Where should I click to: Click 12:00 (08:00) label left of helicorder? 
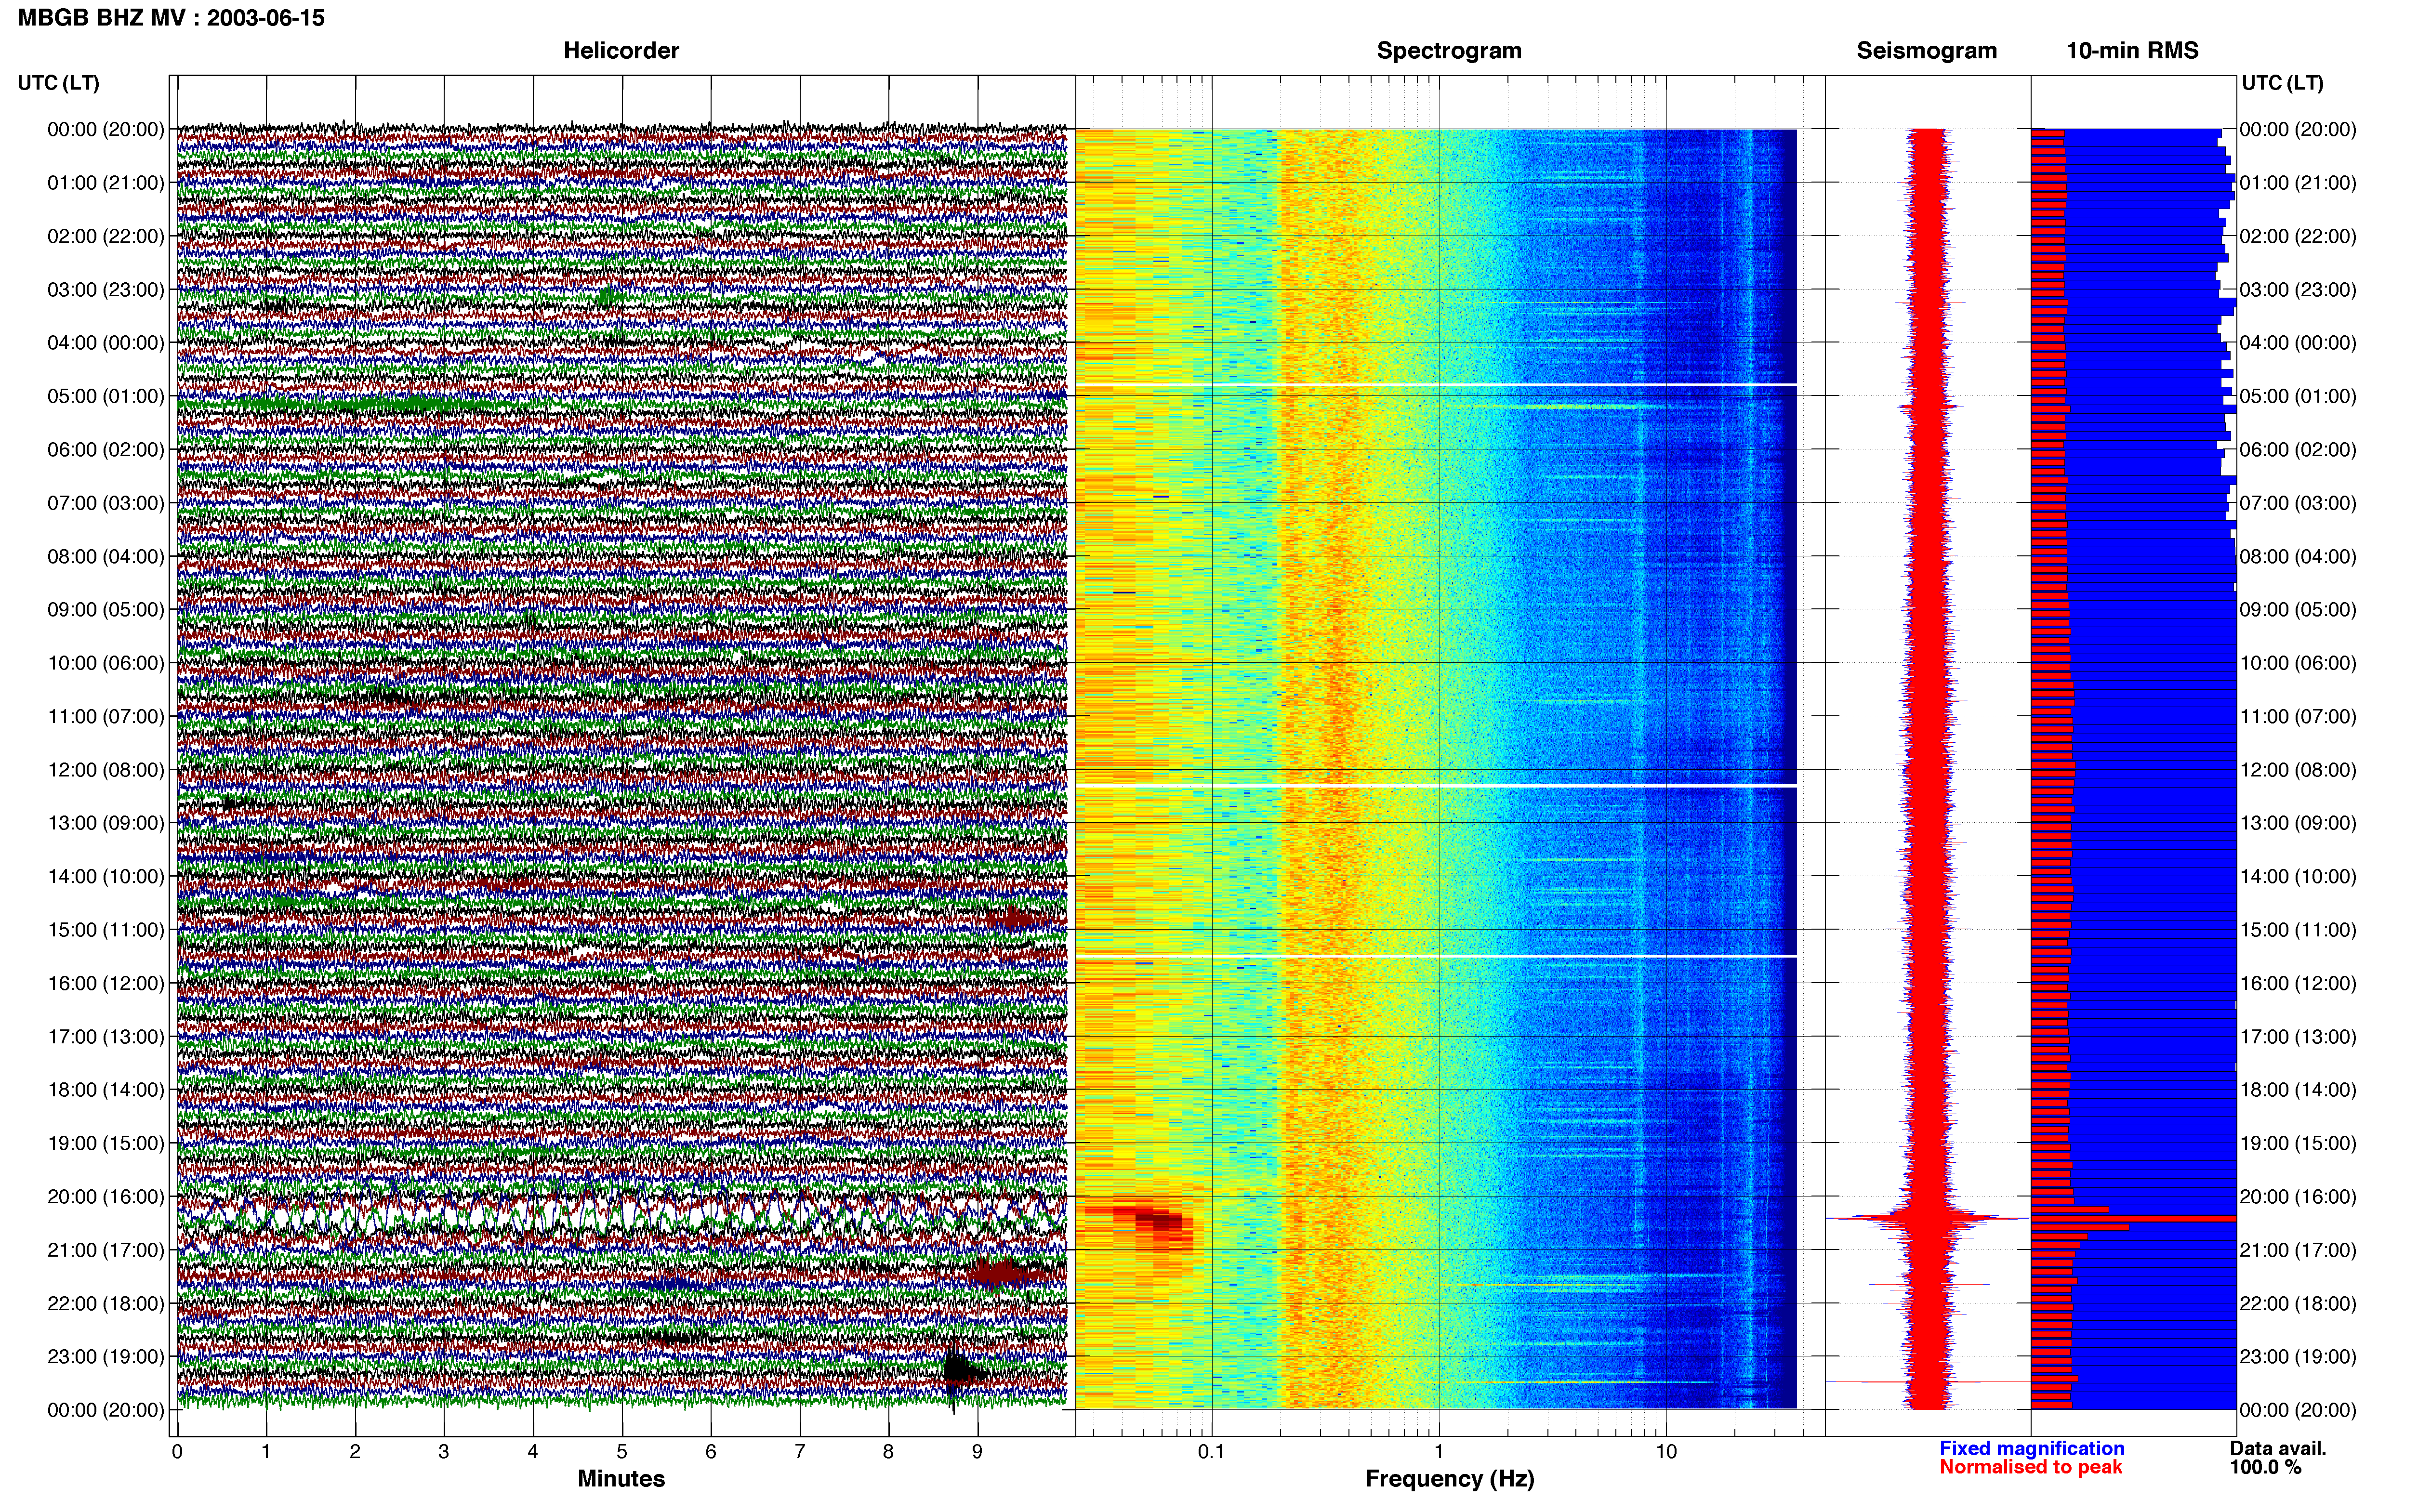(x=105, y=770)
